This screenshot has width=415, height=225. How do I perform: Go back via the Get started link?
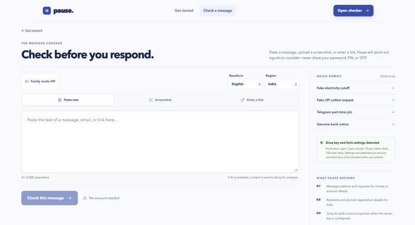[32, 31]
